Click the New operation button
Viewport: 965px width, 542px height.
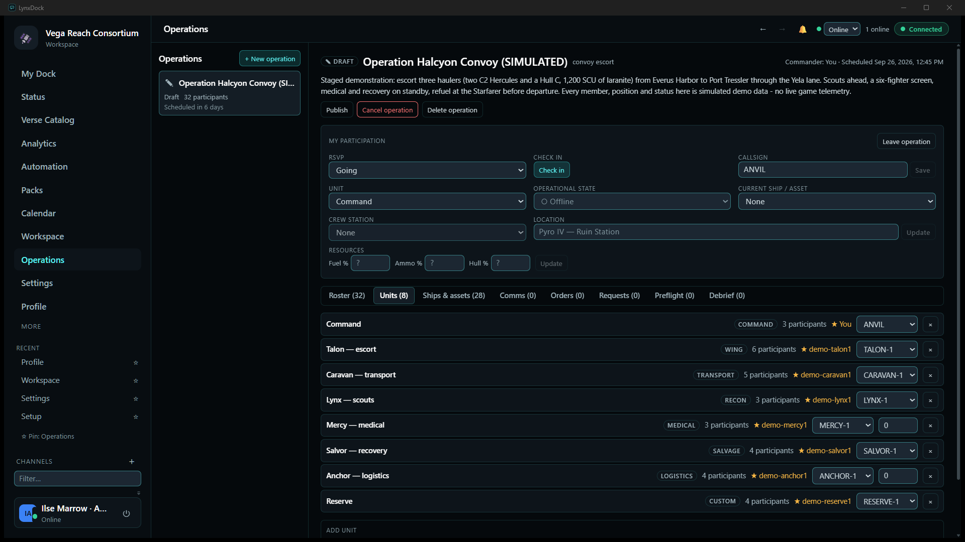pyautogui.click(x=270, y=59)
